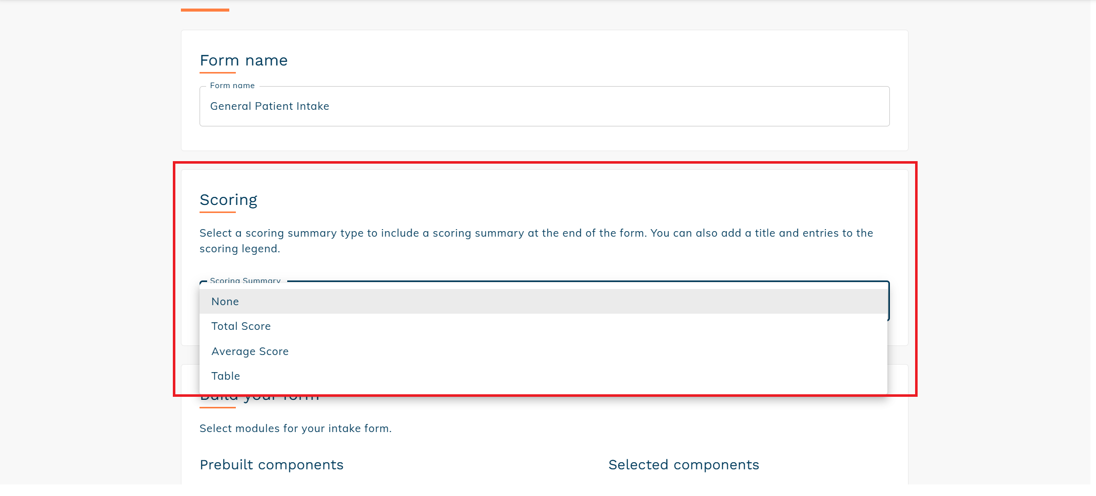This screenshot has width=1096, height=496.
Task: Click the orange underline below Build your form
Action: tap(217, 407)
